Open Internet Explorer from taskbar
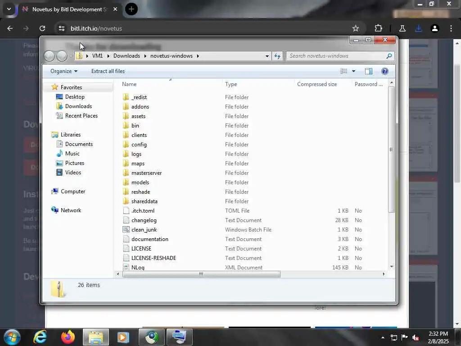This screenshot has width=461, height=346. tap(40, 337)
